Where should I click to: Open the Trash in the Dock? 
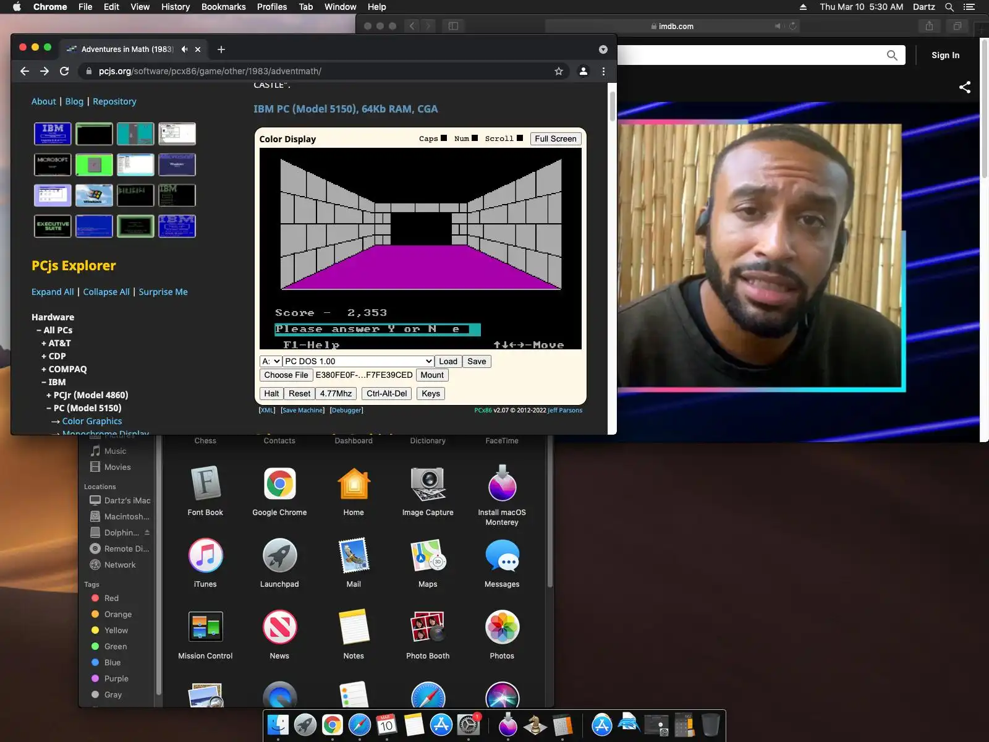(x=710, y=725)
